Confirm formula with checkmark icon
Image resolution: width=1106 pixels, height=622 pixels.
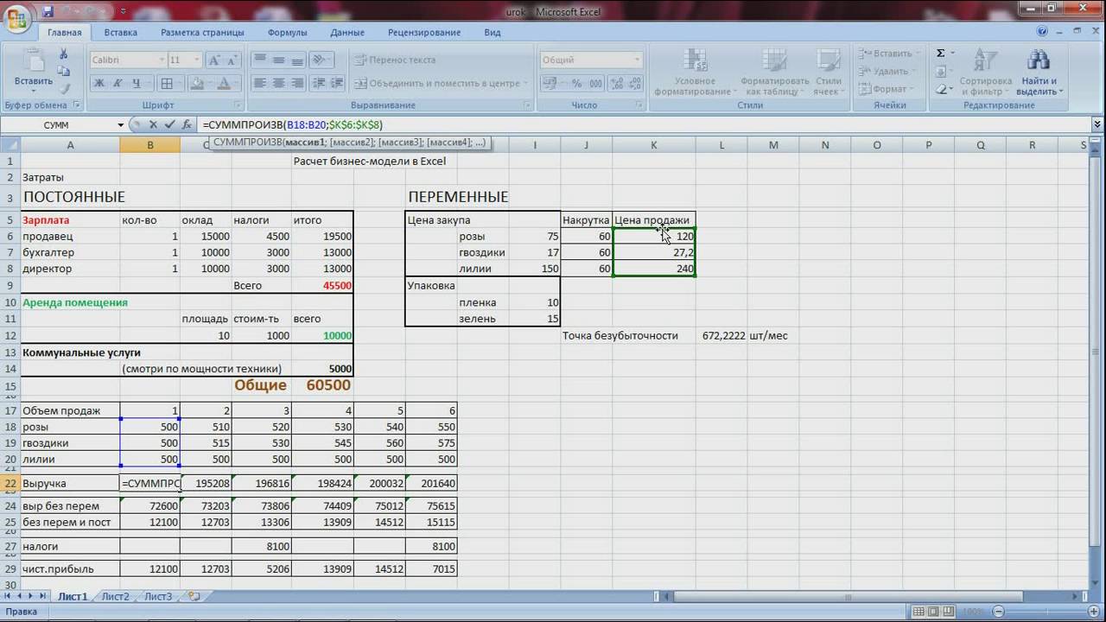pyautogui.click(x=169, y=125)
